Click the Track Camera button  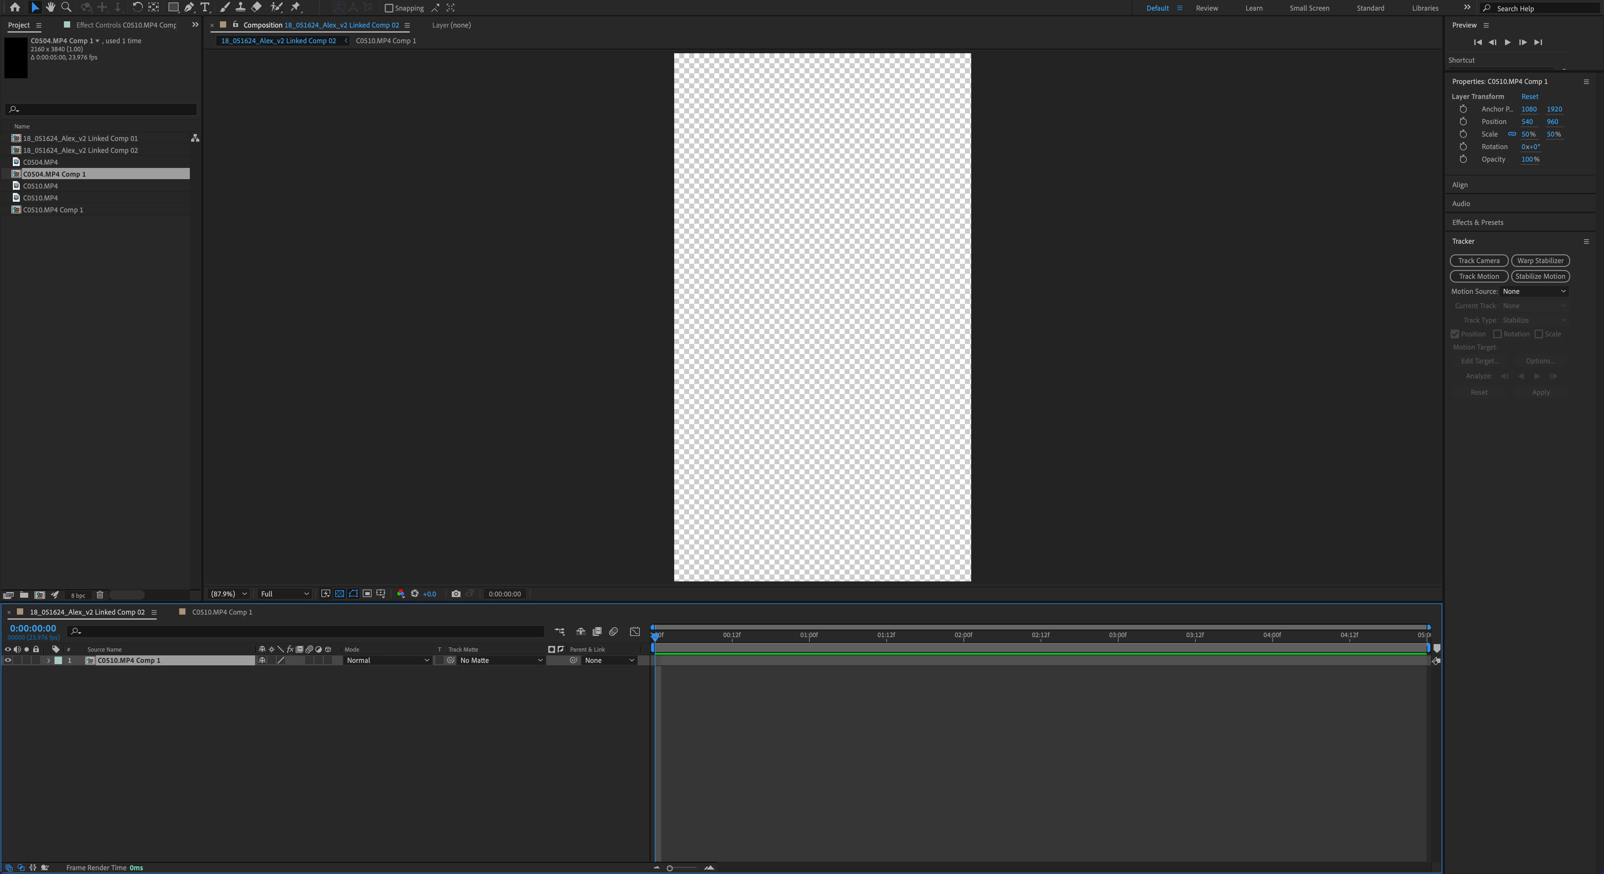click(x=1478, y=261)
